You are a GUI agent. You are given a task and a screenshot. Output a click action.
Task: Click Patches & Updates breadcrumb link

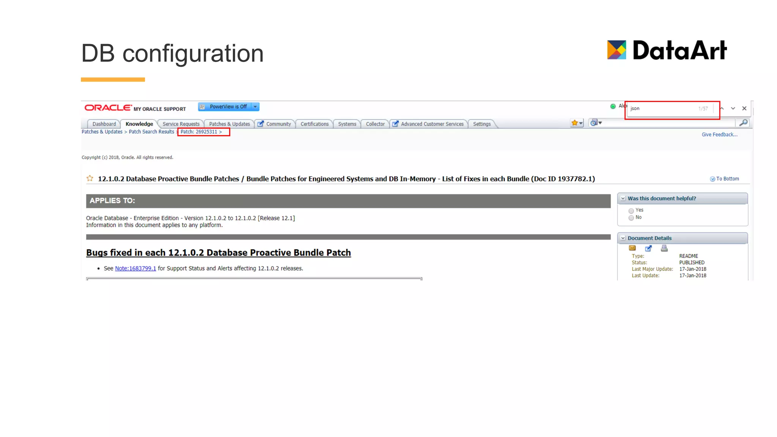click(102, 132)
